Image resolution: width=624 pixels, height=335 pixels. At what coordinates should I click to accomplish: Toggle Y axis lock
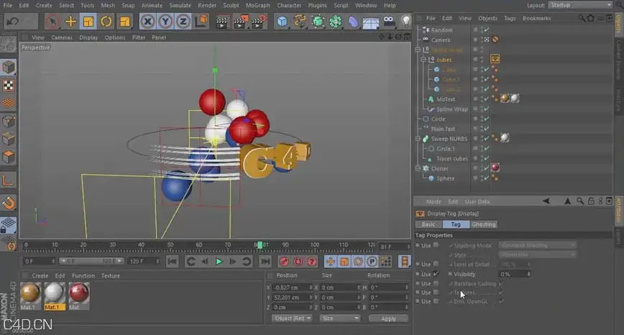[x=165, y=21]
